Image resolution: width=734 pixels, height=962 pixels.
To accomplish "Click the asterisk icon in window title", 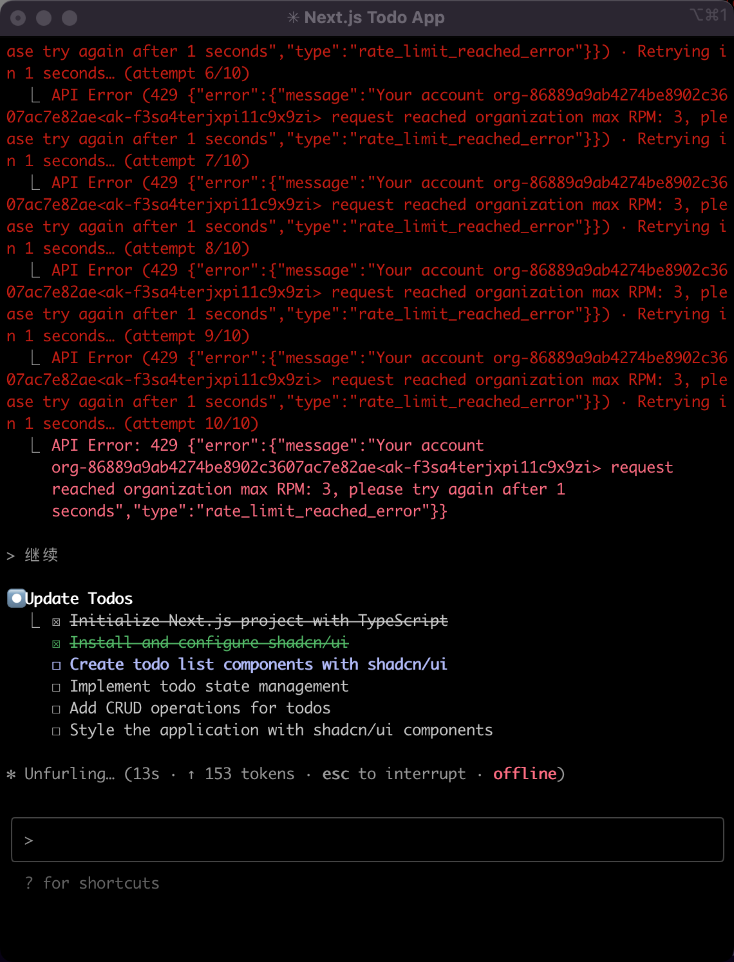I will point(294,18).
